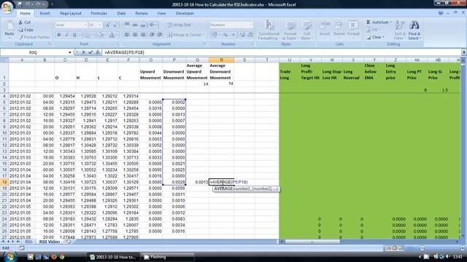Click the Office button orb
Screen dimensions: 467x262
click(x=7, y=7)
